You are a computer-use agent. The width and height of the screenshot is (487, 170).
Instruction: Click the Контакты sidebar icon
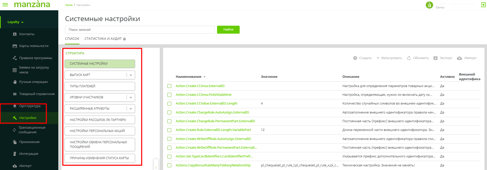coord(15,34)
